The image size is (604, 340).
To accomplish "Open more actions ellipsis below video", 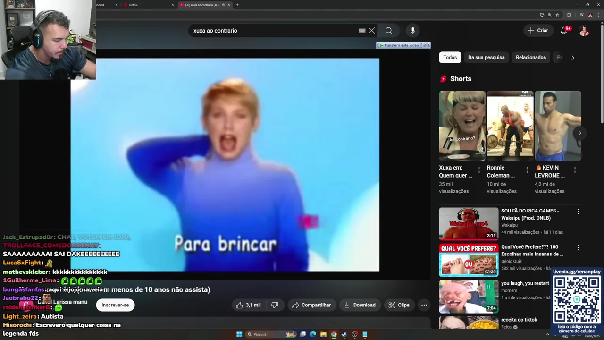I will [424, 305].
